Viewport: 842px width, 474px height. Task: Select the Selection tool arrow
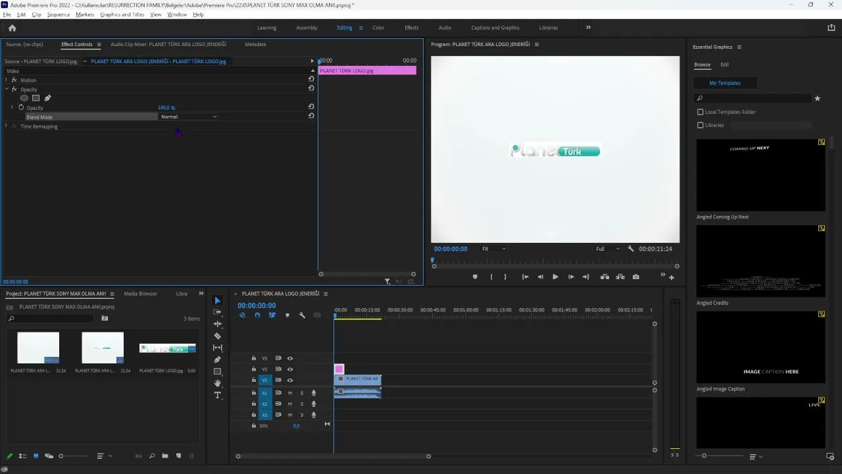[x=218, y=301]
